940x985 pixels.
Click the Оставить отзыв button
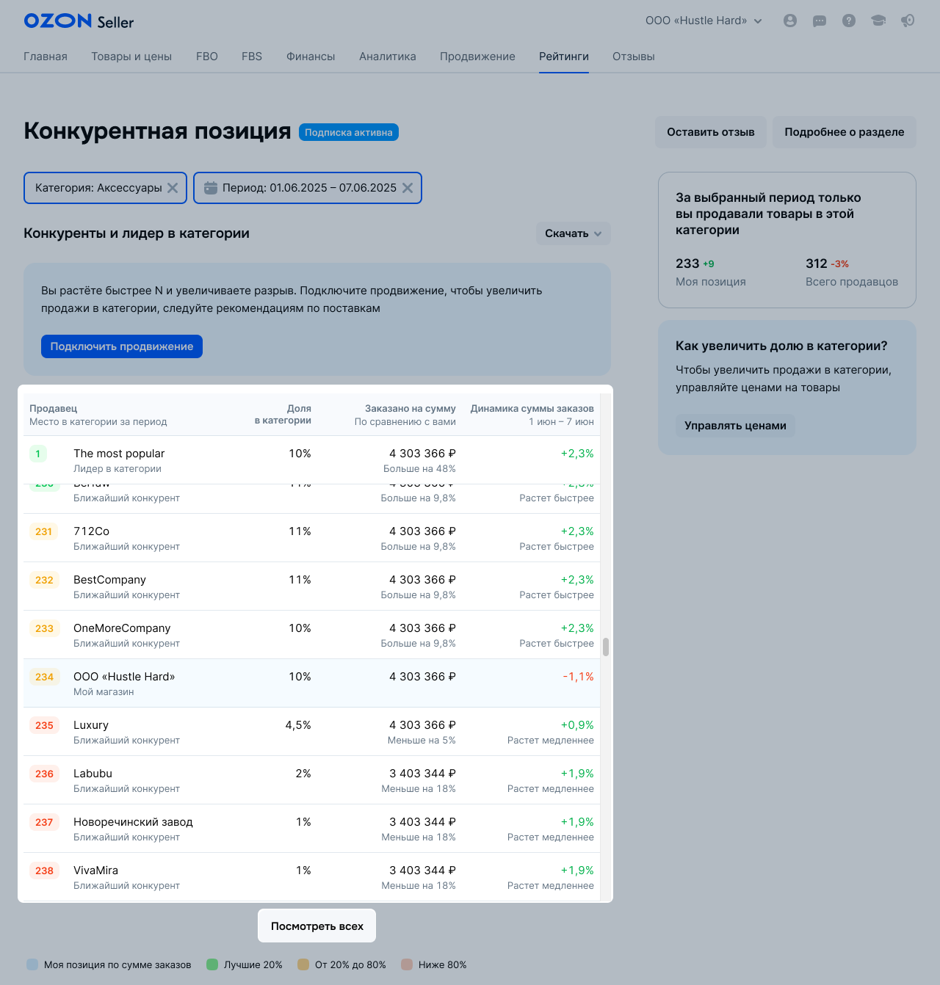coord(710,132)
